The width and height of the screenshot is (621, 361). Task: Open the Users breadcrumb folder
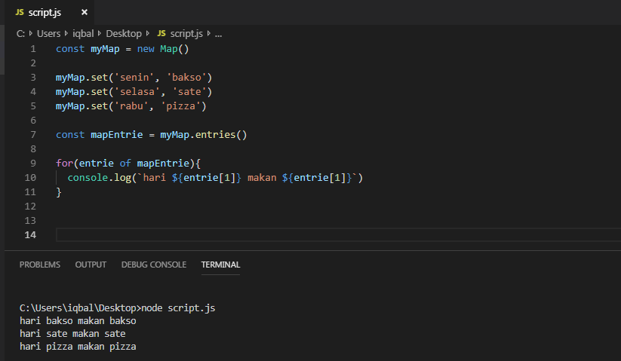49,34
